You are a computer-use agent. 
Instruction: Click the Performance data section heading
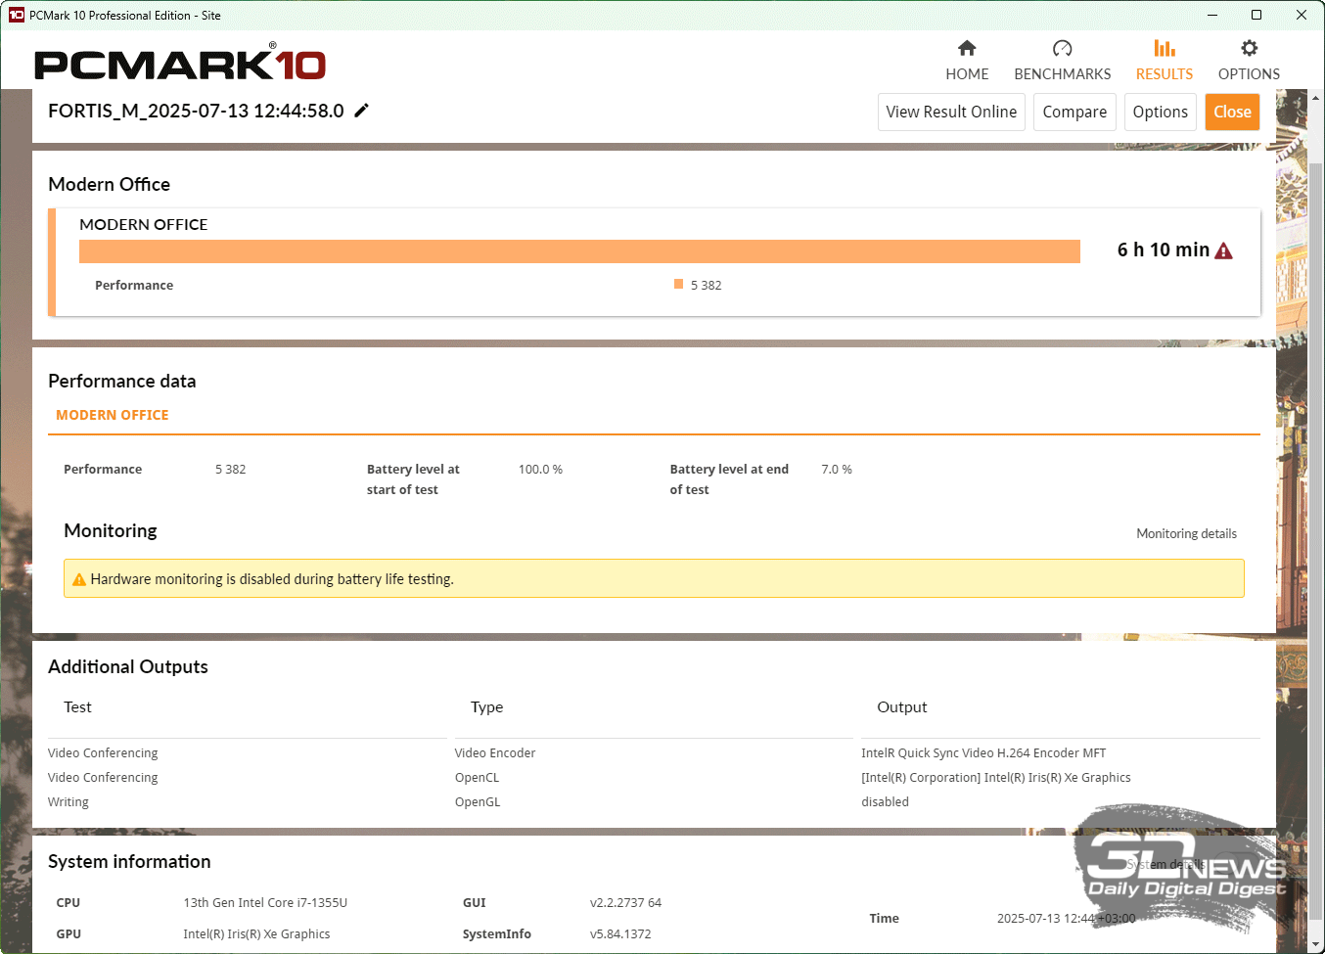(122, 381)
